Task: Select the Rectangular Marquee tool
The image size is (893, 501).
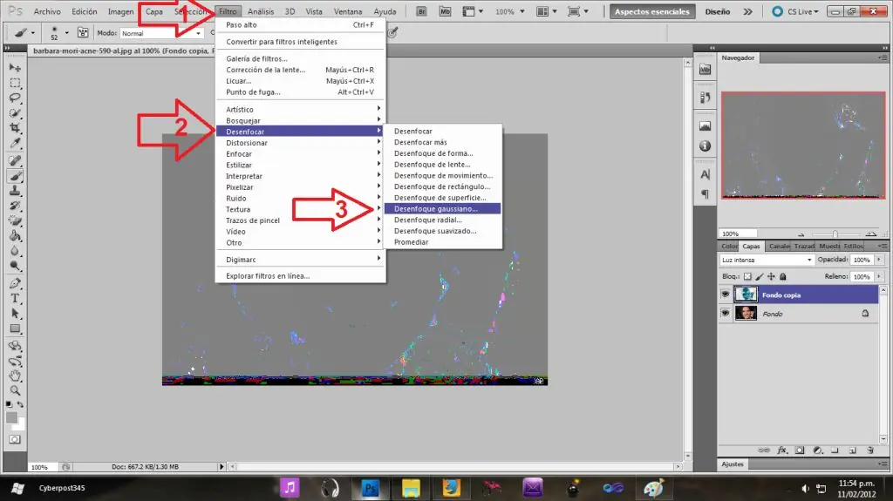Action: [16, 83]
